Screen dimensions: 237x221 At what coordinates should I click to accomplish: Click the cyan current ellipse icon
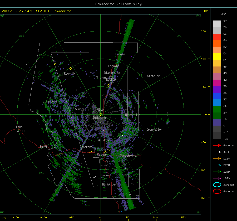click(217, 185)
